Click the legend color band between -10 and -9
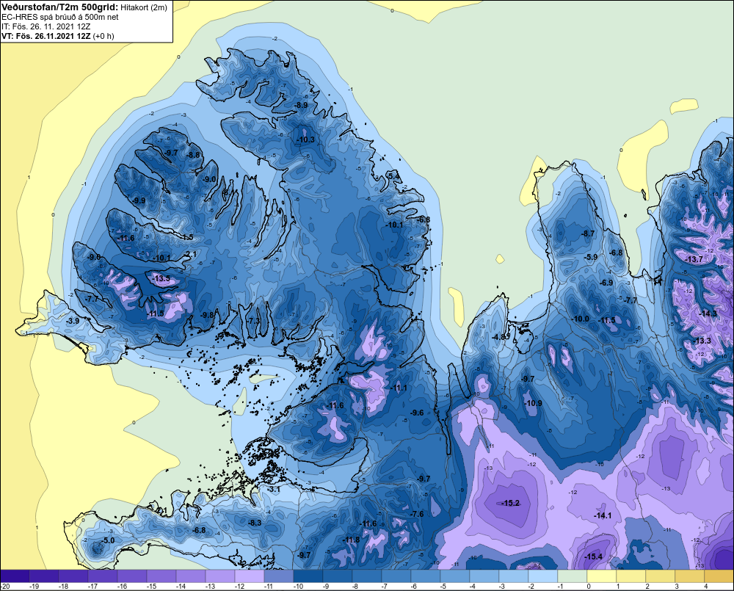This screenshot has height=591, width=734. [x=308, y=576]
